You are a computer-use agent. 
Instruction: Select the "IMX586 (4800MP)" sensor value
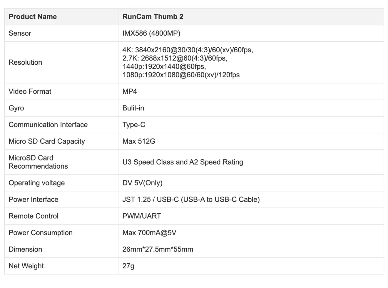(x=151, y=33)
